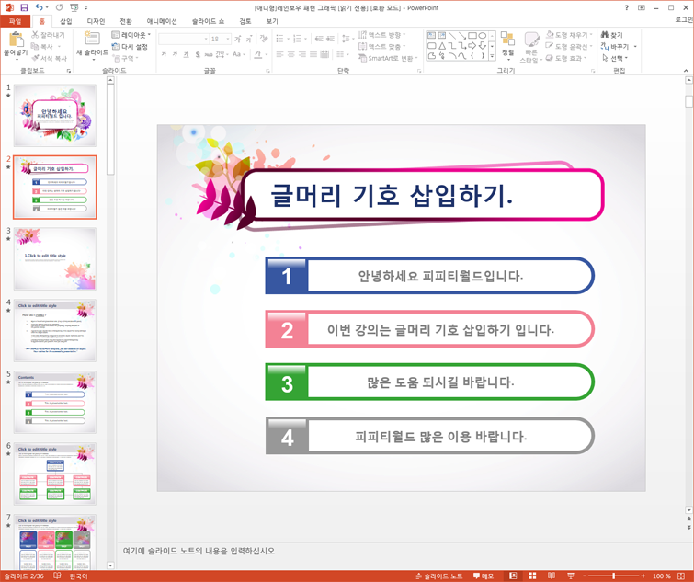The image size is (694, 582).
Task: Switch to the Design (디자인) tab
Action: click(x=96, y=21)
